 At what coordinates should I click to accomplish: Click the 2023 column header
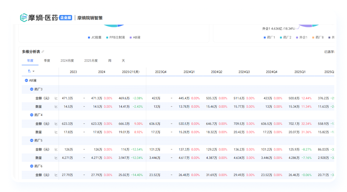[x=73, y=72]
